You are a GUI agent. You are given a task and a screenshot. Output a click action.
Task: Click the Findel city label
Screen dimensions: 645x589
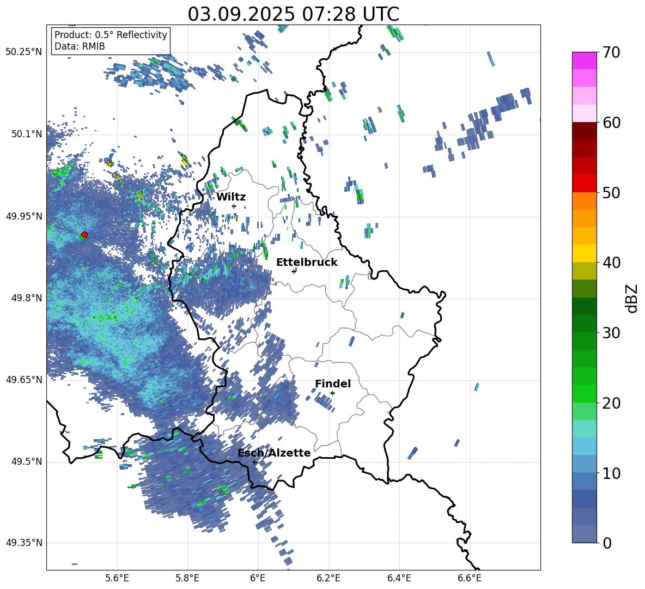[x=333, y=384]
